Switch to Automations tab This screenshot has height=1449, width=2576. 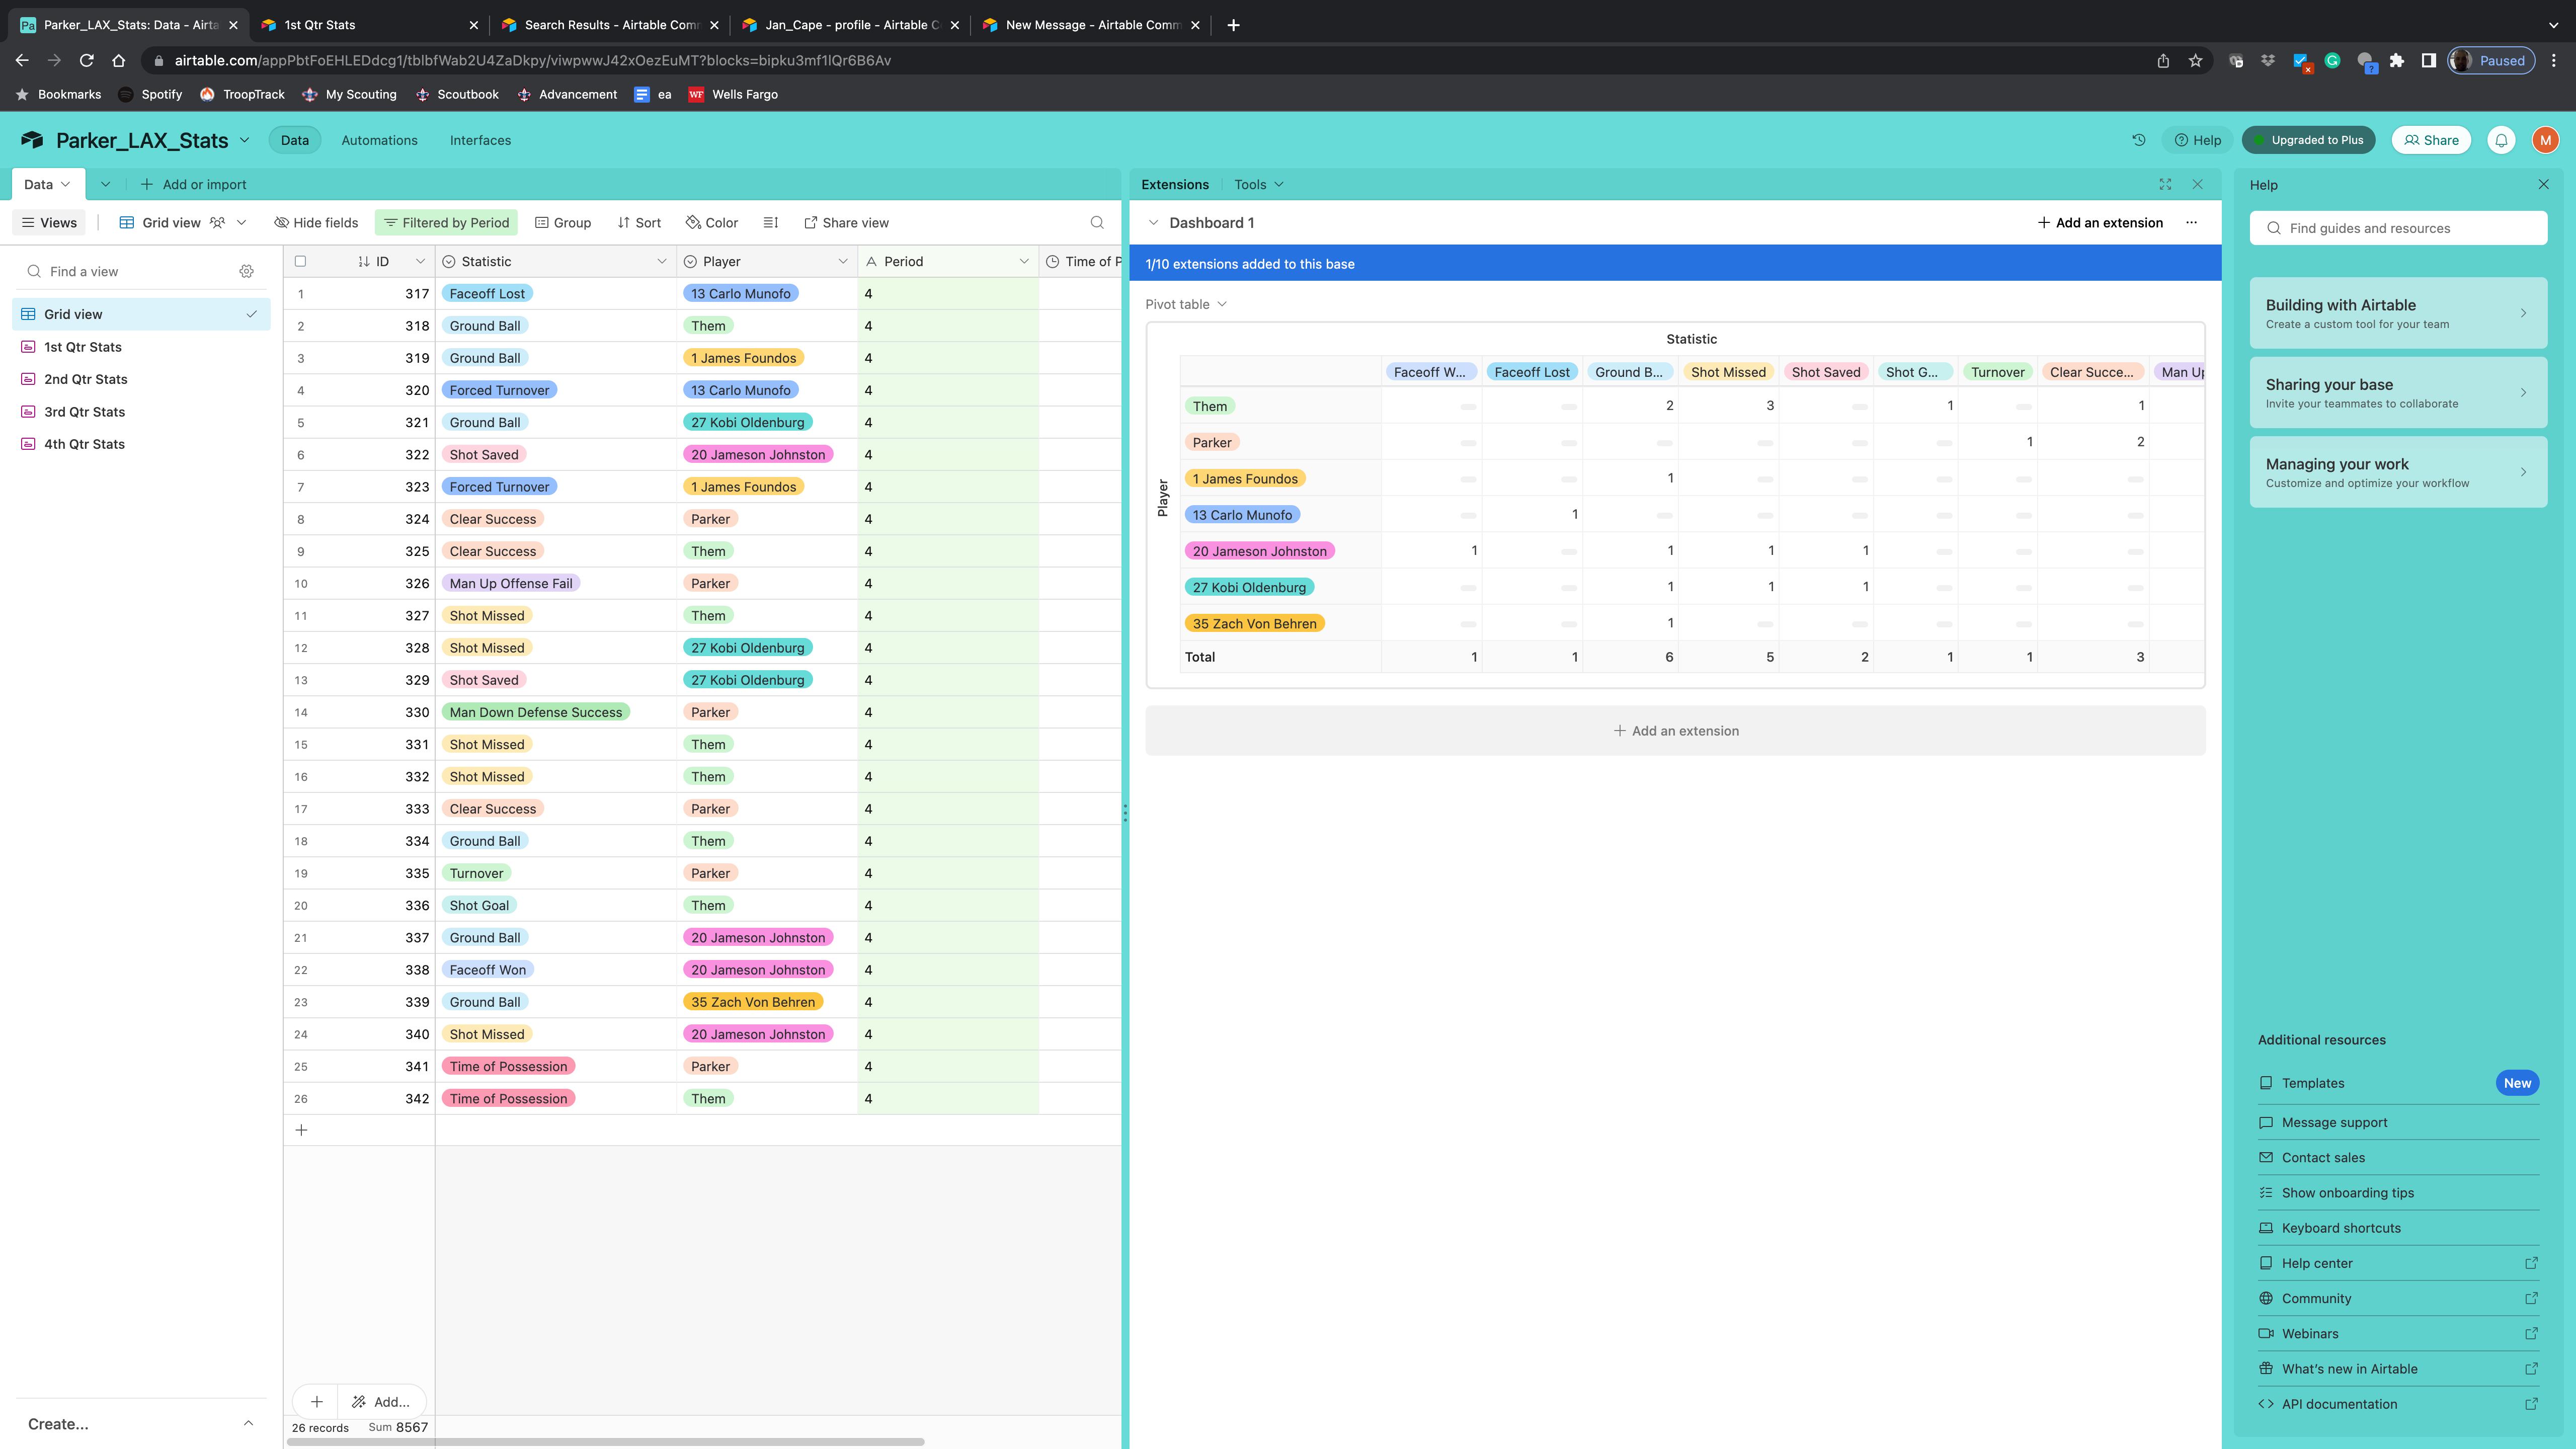pyautogui.click(x=379, y=140)
